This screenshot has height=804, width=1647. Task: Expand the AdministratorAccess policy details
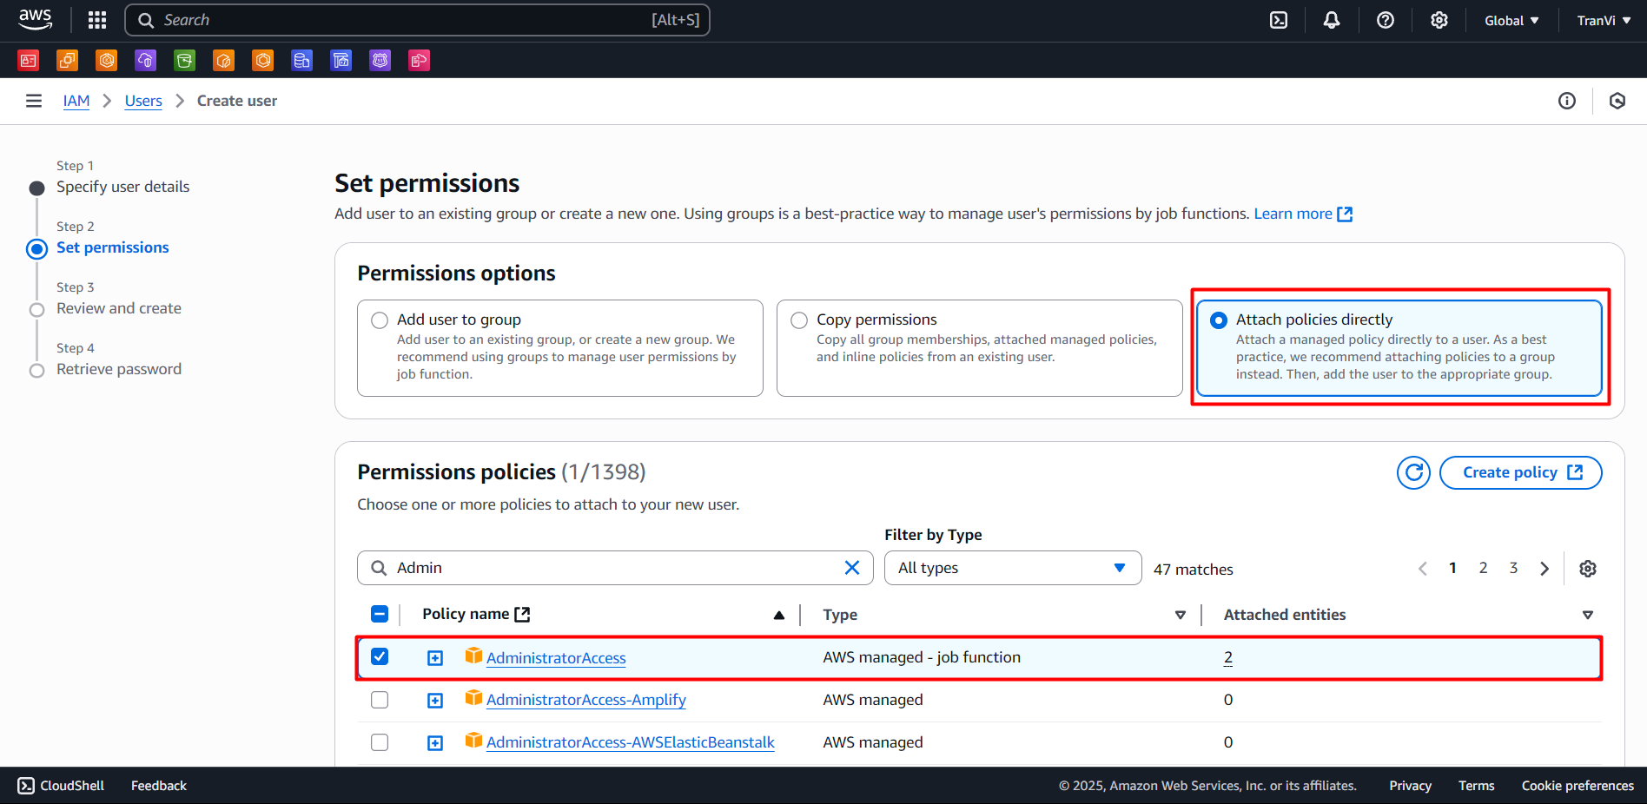point(435,658)
